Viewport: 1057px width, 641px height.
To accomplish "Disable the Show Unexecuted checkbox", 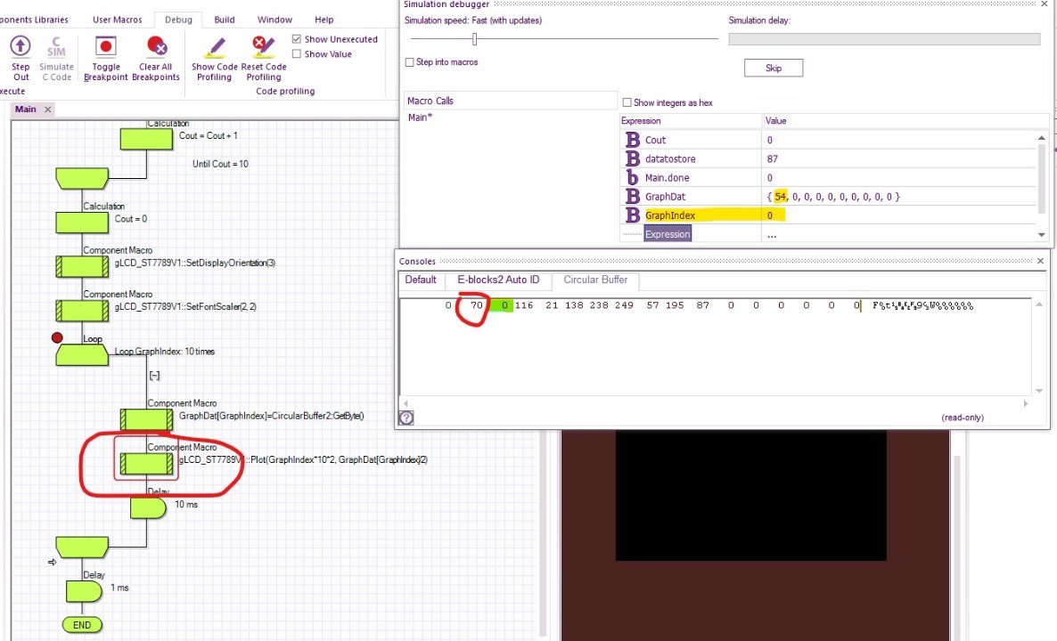I will click(x=297, y=39).
